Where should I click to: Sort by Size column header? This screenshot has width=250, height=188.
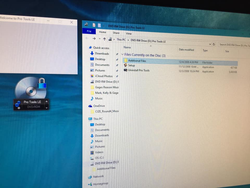227,51
